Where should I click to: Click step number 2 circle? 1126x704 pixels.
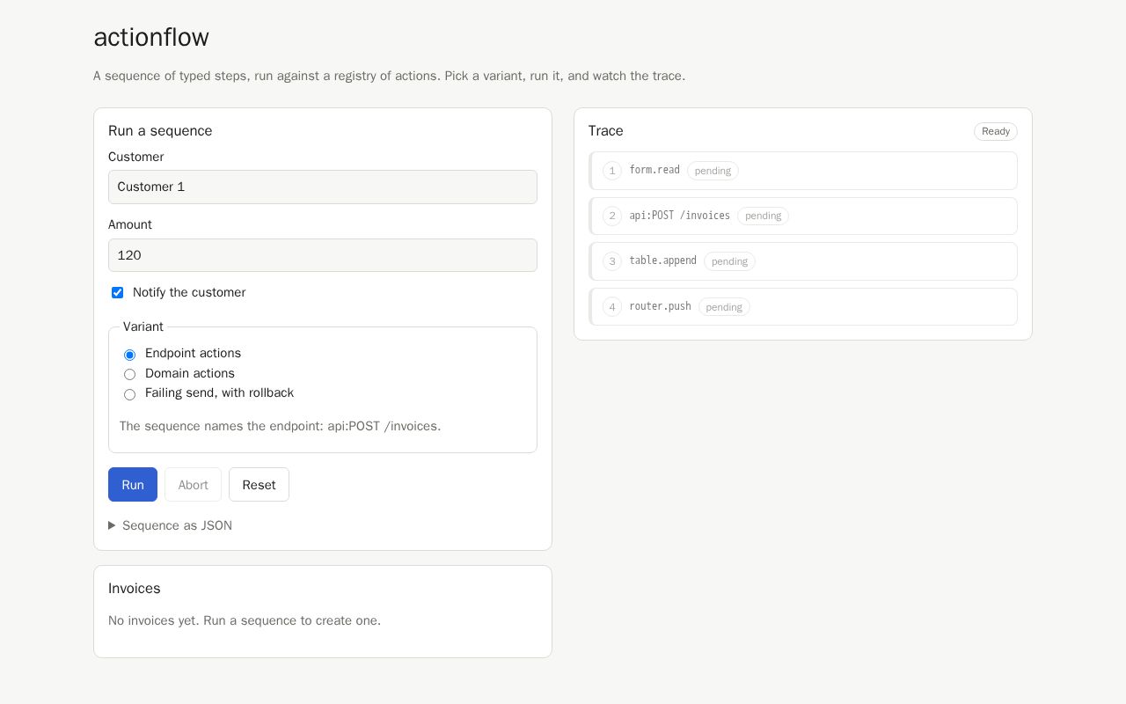(x=612, y=216)
